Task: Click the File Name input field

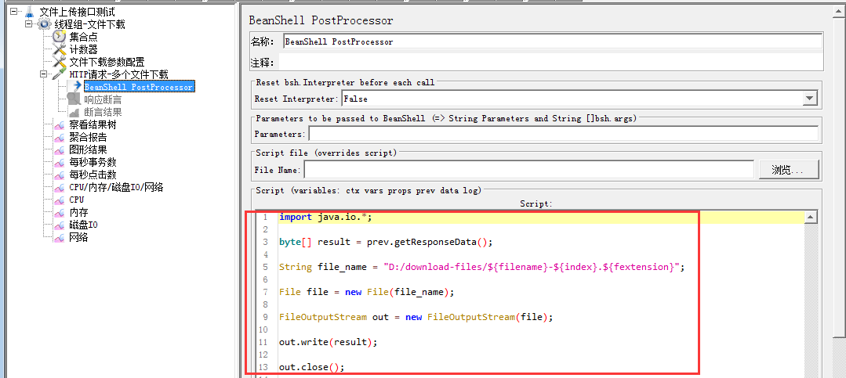Action: tap(529, 170)
